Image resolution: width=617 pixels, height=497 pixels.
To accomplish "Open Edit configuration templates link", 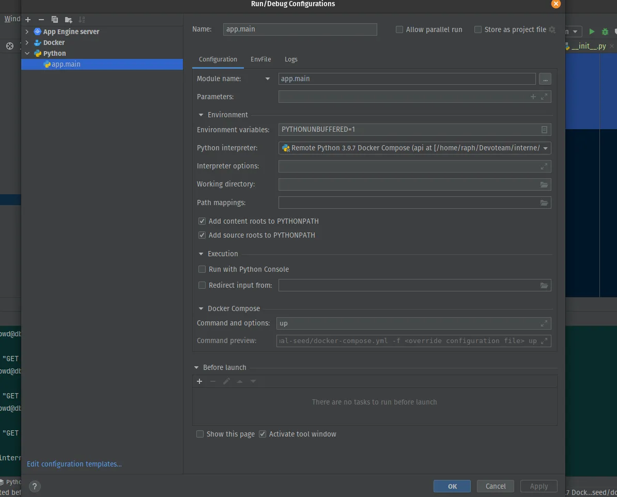I will coord(74,464).
